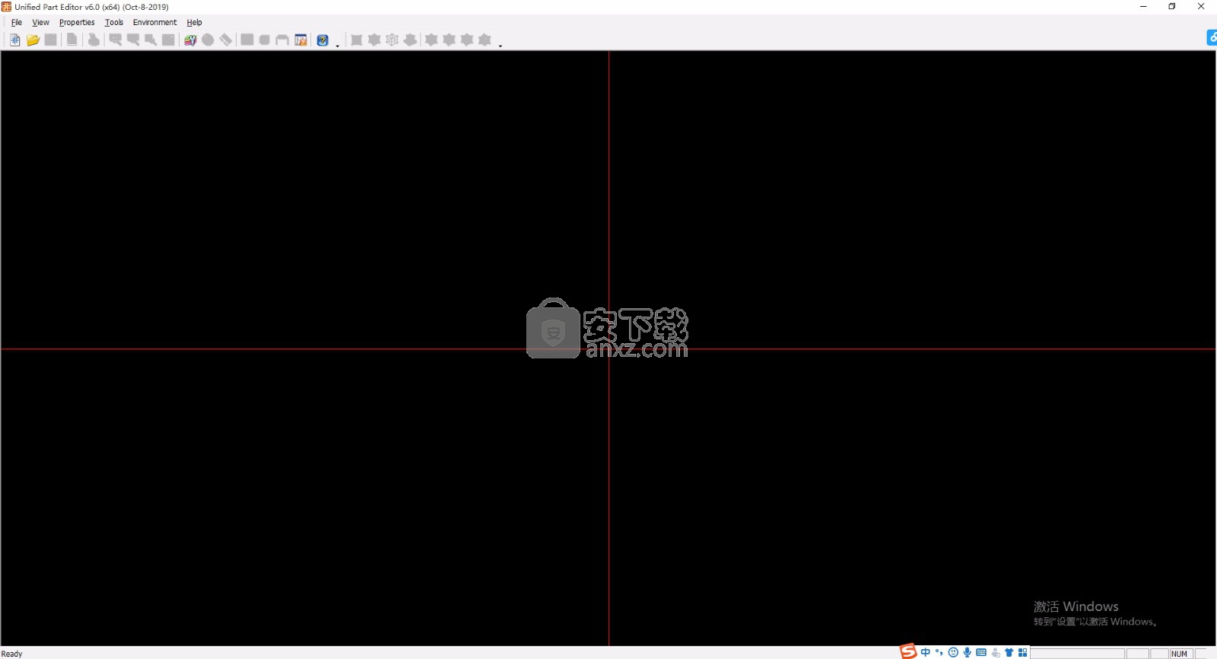Create a new part with New icon
Screen dimensions: 1217x659
pyautogui.click(x=14, y=40)
